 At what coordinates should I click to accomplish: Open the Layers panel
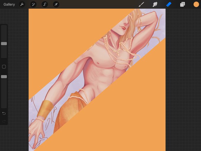[x=182, y=4]
